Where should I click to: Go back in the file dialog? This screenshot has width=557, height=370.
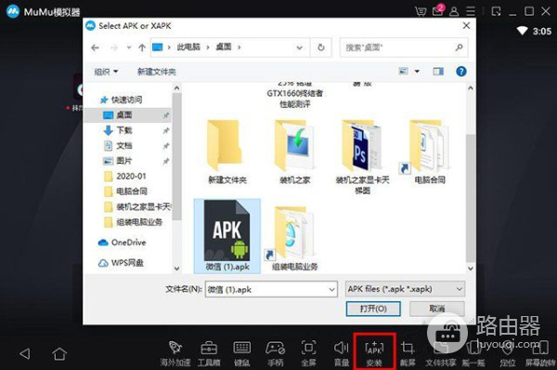pos(95,47)
